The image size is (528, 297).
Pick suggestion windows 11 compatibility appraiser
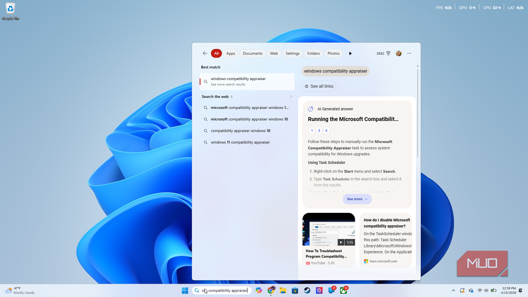[x=247, y=142]
